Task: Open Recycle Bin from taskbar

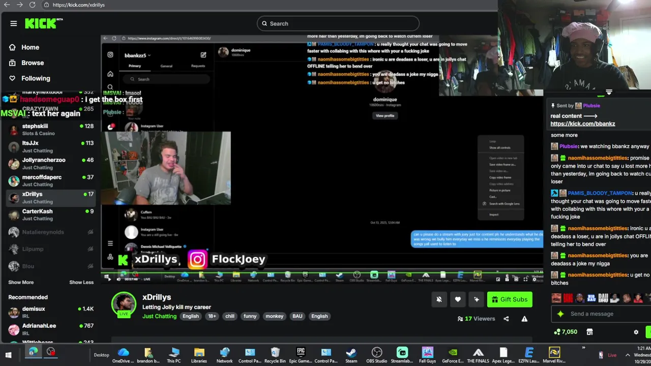Action: pos(275,355)
